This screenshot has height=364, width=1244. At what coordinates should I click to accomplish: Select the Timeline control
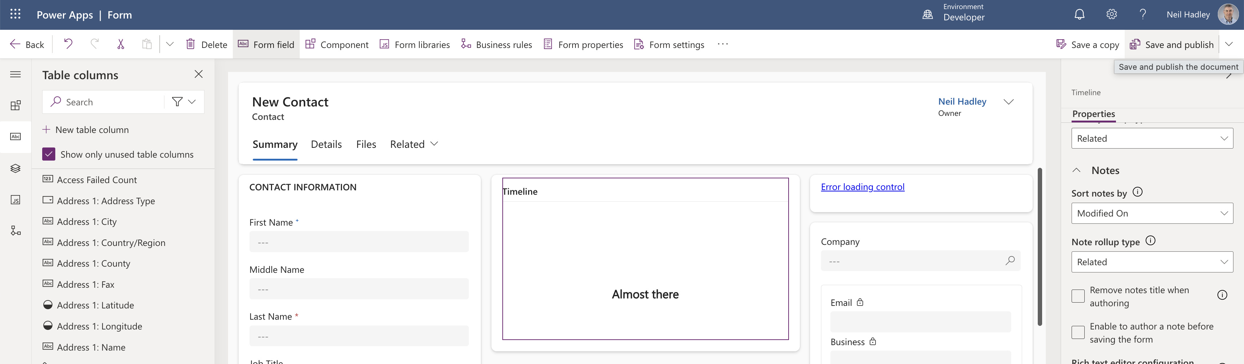[x=645, y=258]
